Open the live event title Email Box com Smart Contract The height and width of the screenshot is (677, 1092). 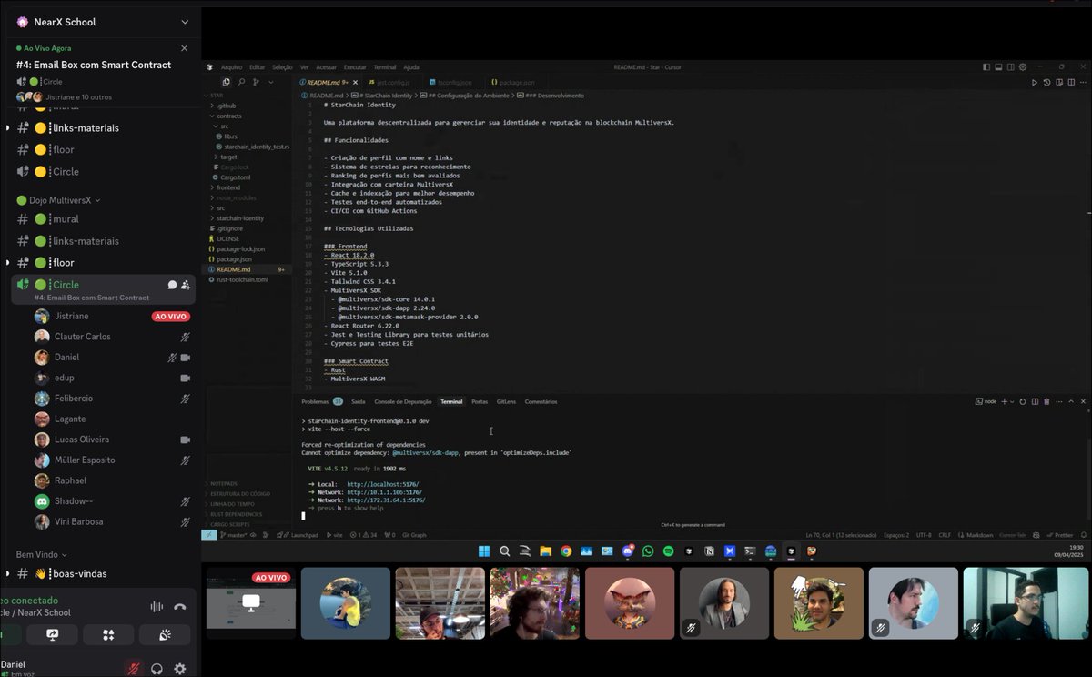94,65
